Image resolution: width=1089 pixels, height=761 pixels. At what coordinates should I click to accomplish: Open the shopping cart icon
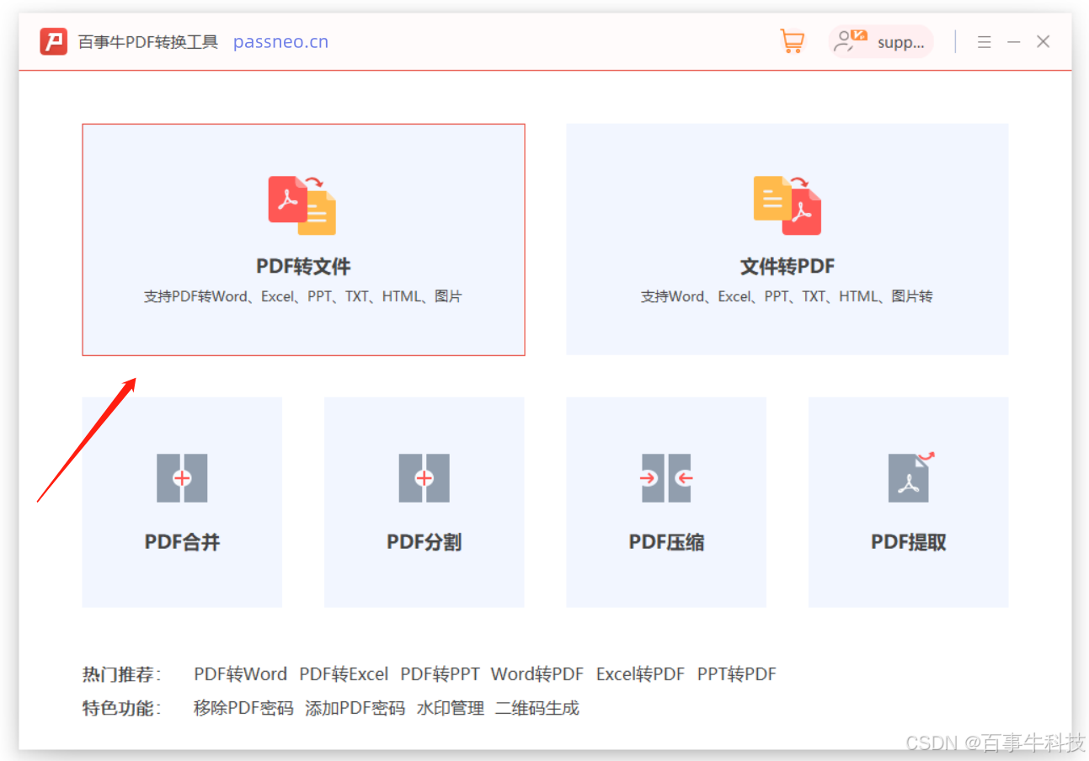(x=792, y=41)
